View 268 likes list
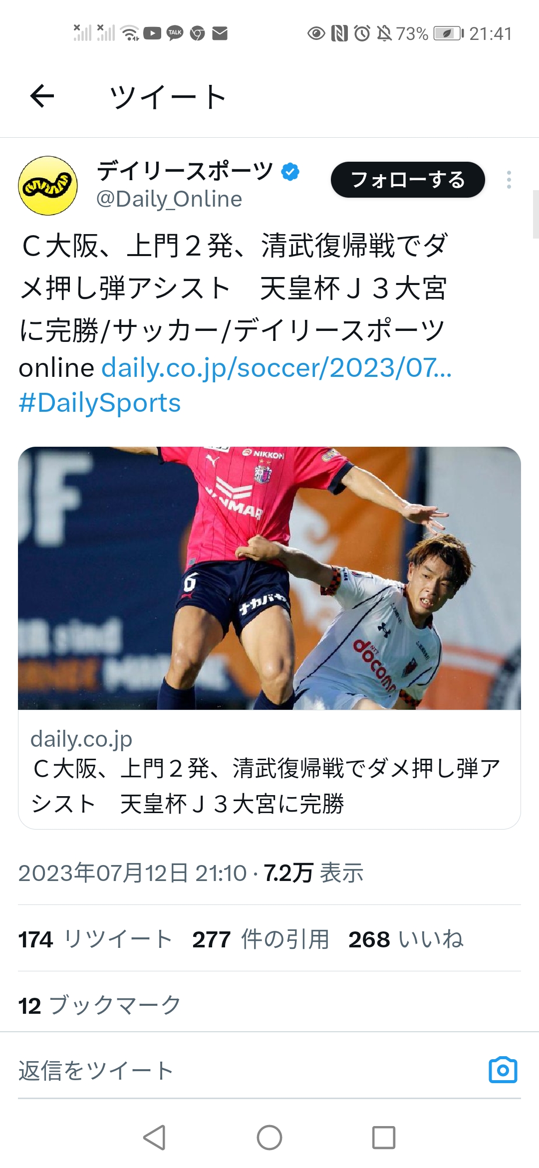Viewport: 539px width, 1168px height. [406, 939]
